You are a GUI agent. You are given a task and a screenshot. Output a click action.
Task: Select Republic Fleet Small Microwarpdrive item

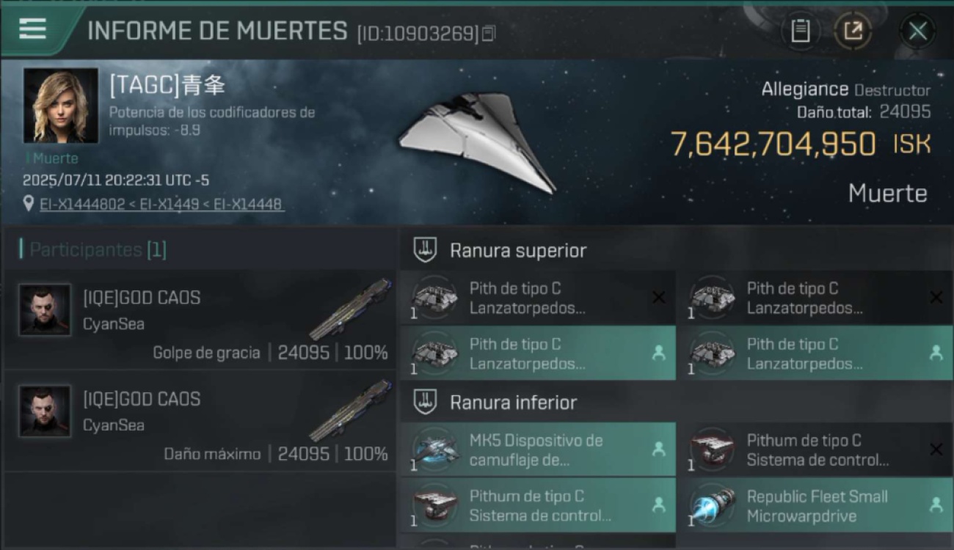coord(815,505)
